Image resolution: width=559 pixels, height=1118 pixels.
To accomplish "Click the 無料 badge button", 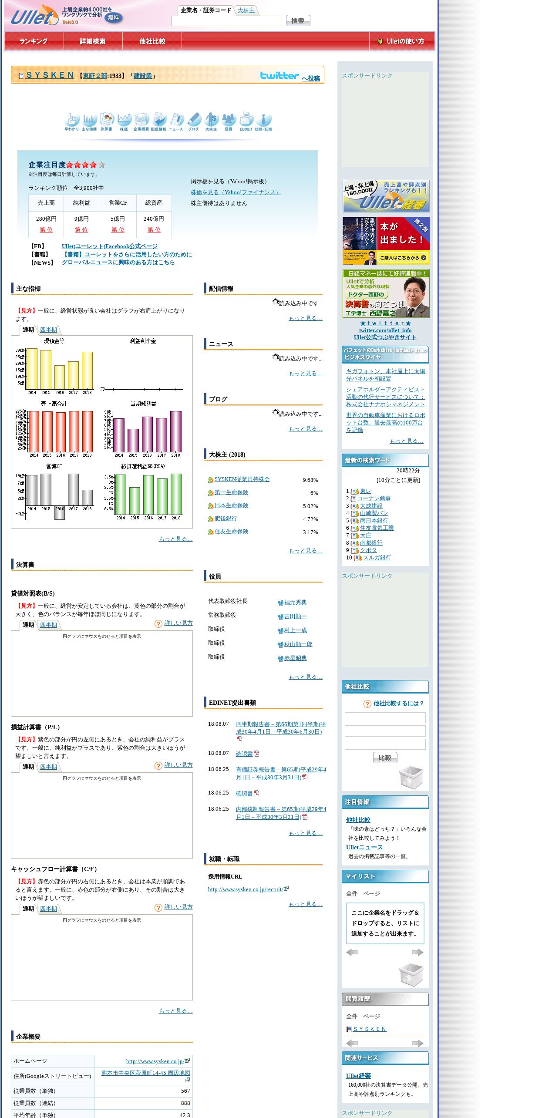I will click(x=114, y=18).
